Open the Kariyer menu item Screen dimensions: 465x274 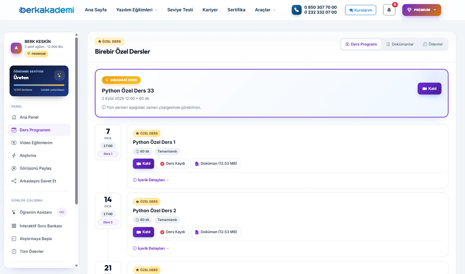210,10
